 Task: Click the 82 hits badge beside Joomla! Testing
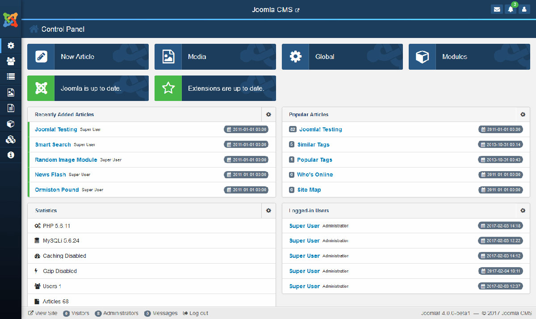click(x=293, y=130)
